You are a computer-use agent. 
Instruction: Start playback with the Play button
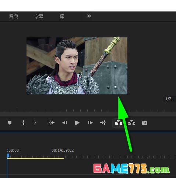click(77, 123)
